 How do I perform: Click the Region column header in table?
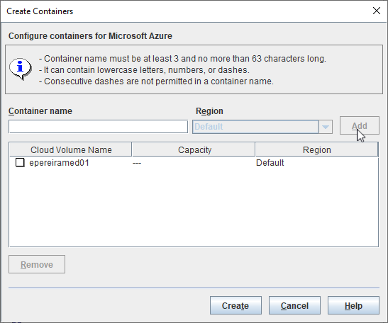click(316, 149)
